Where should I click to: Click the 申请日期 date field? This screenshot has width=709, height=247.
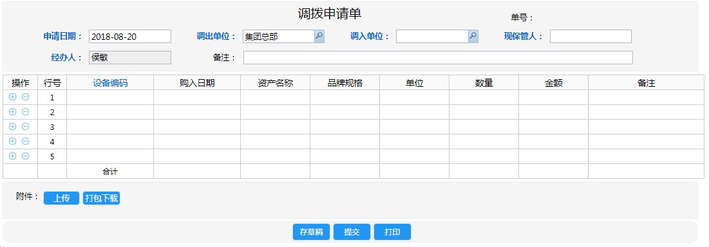coord(130,37)
